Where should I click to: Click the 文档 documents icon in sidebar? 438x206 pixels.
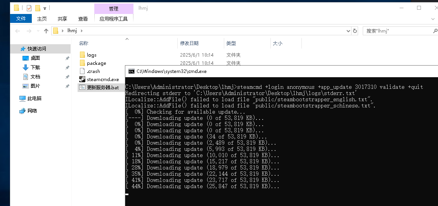[26, 76]
